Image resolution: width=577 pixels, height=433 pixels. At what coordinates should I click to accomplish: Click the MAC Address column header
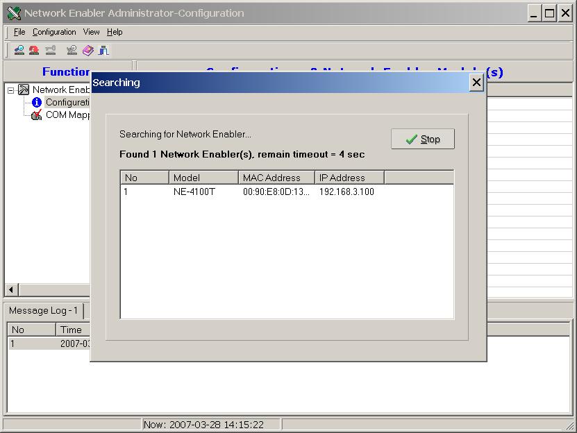pos(276,178)
